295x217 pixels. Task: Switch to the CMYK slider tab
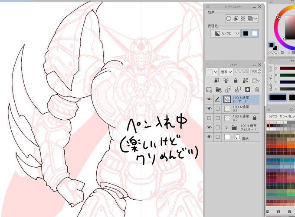(271, 87)
